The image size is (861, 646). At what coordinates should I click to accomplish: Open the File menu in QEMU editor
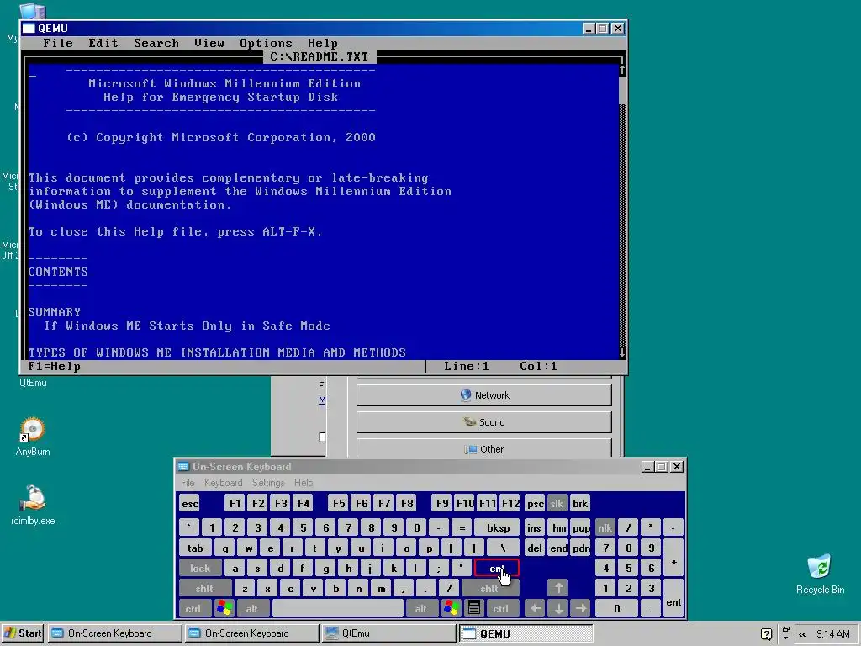tap(58, 44)
